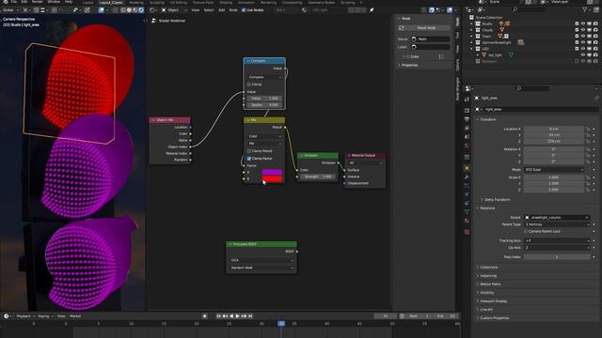This screenshot has height=338, width=602.
Task: Jump to the timeline start frame
Action: [x=219, y=316]
